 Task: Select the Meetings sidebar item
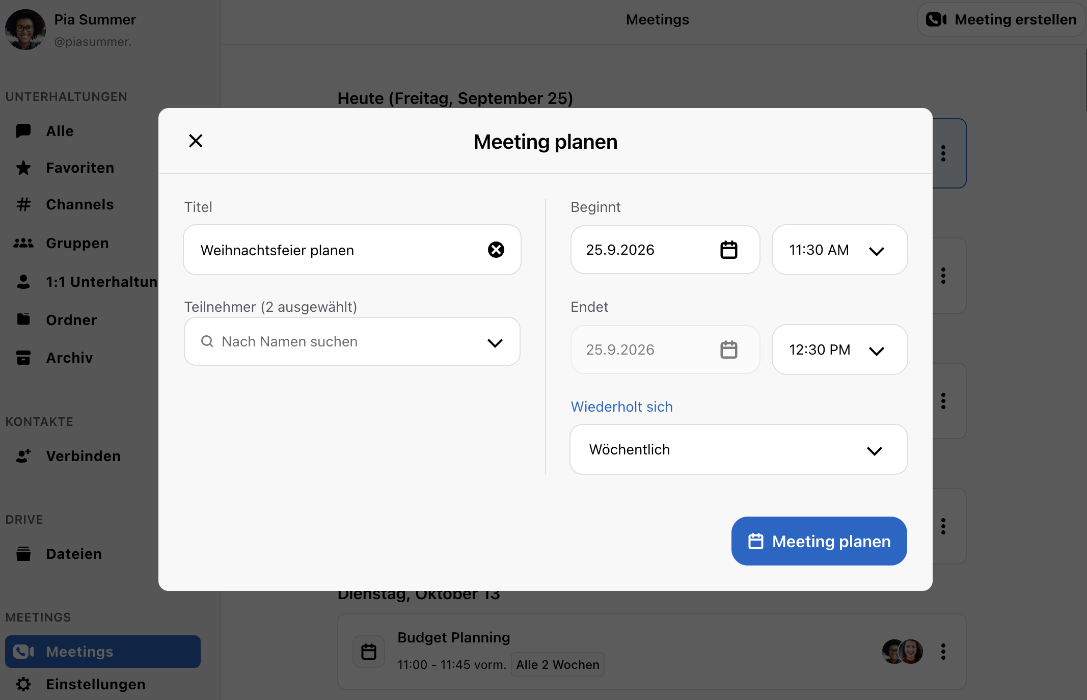(x=103, y=652)
